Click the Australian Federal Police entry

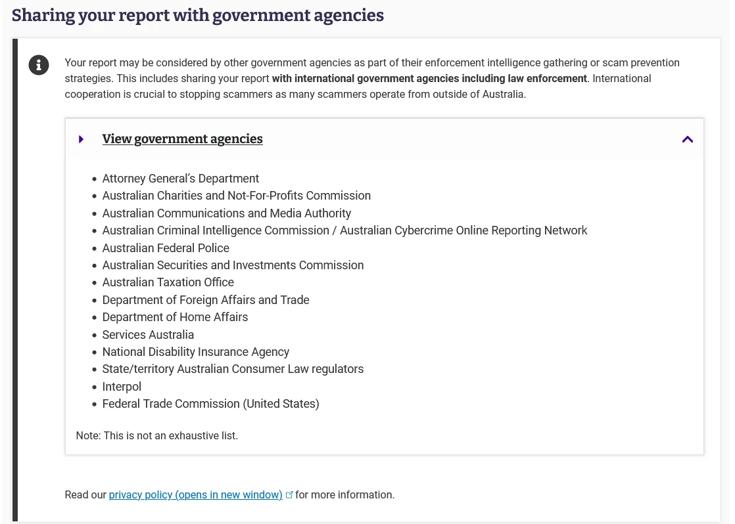pos(166,248)
